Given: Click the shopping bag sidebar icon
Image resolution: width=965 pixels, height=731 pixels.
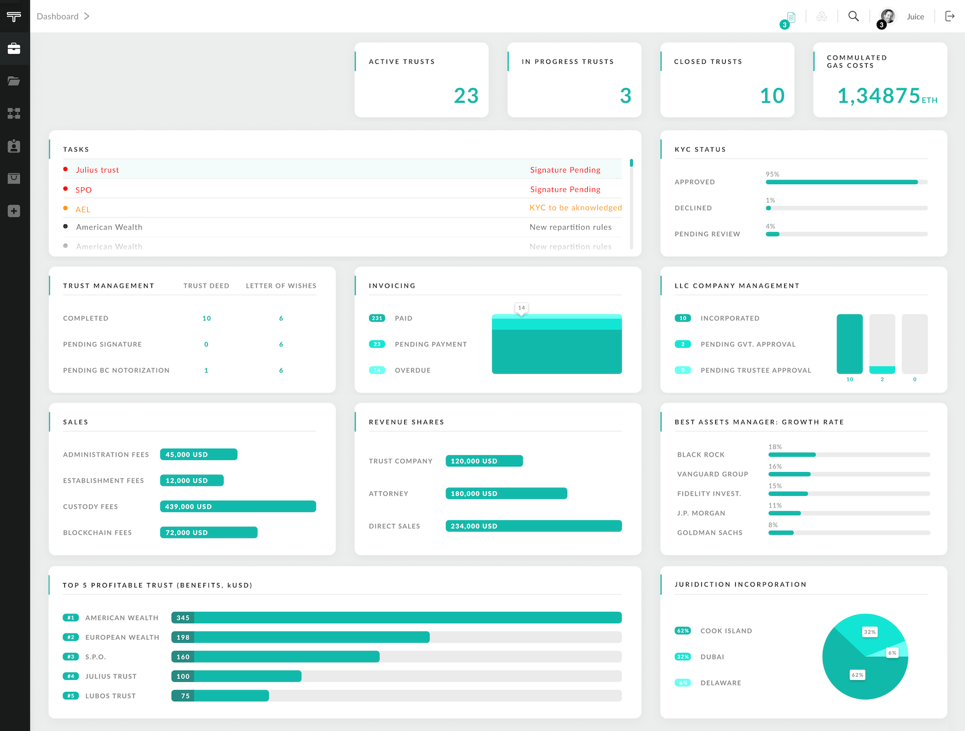Looking at the screenshot, I should click(14, 178).
